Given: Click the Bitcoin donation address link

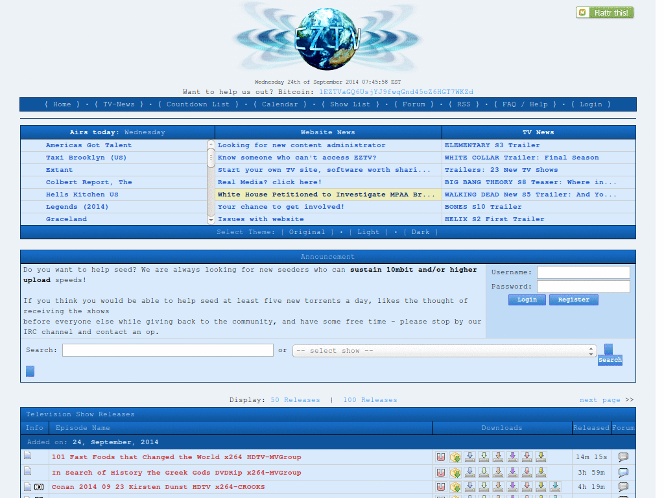Looking at the screenshot, I should tap(396, 92).
